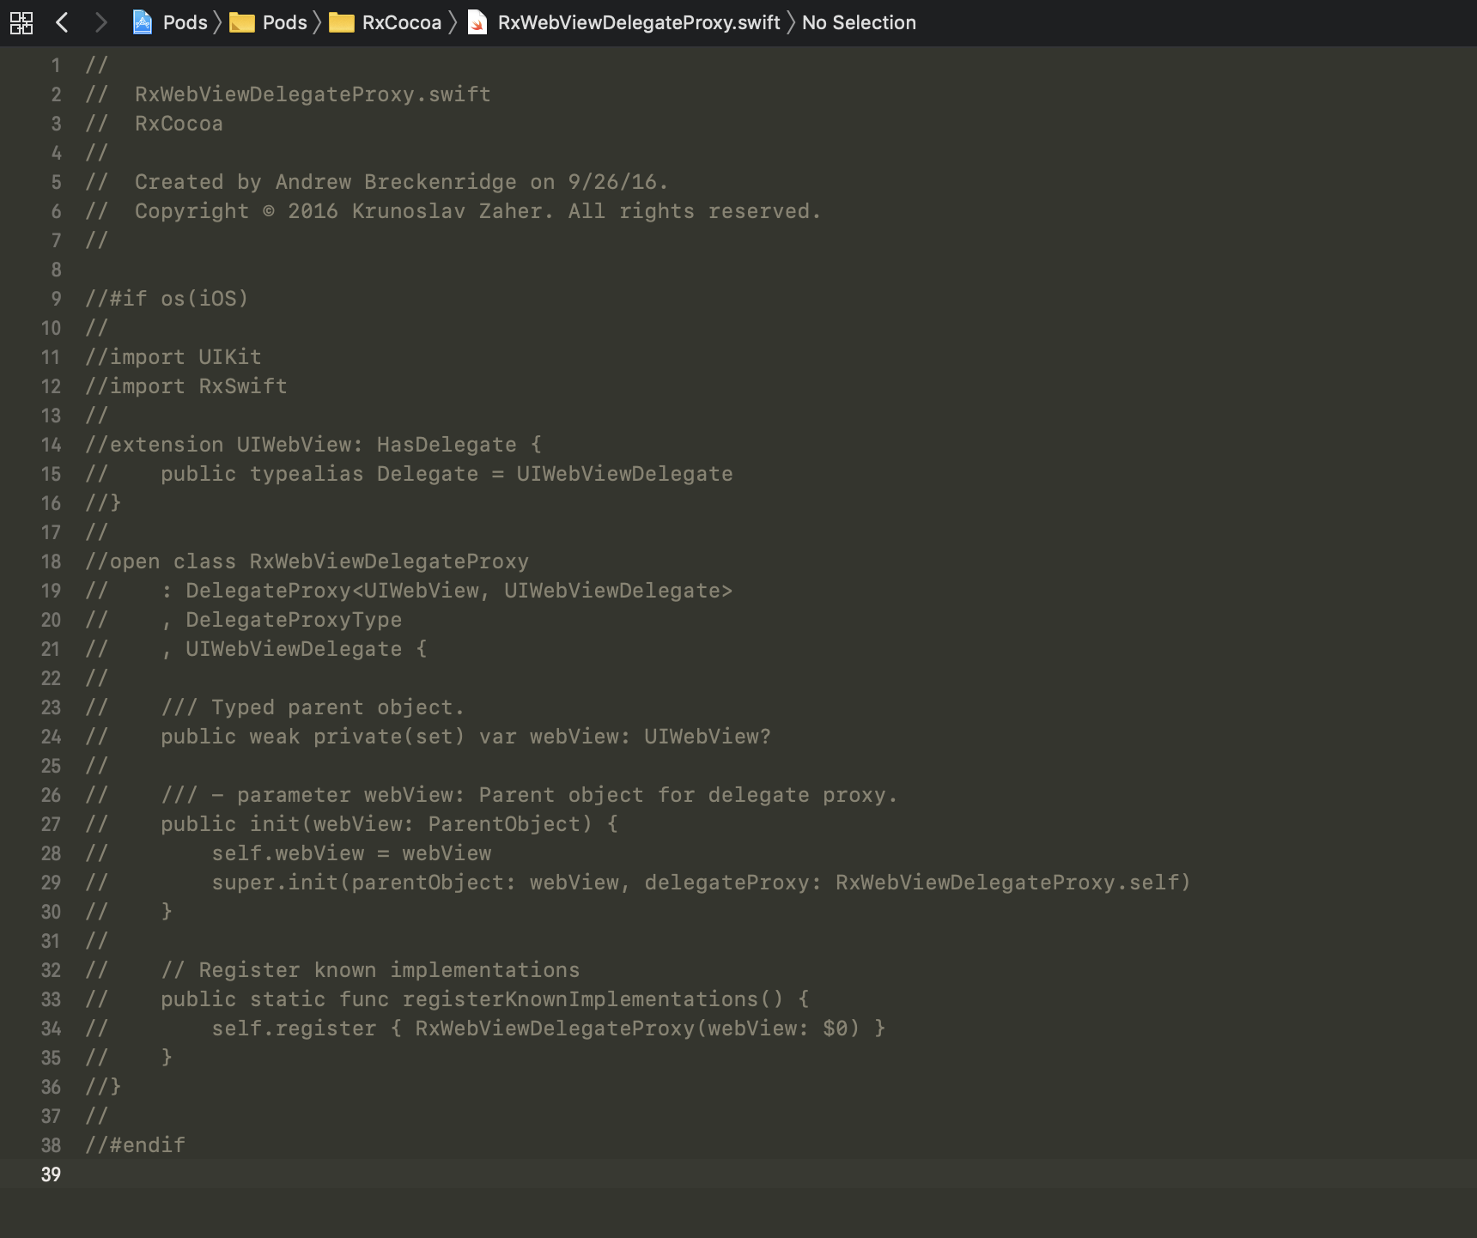Open the related items grid menu
The image size is (1477, 1238).
pos(21,22)
